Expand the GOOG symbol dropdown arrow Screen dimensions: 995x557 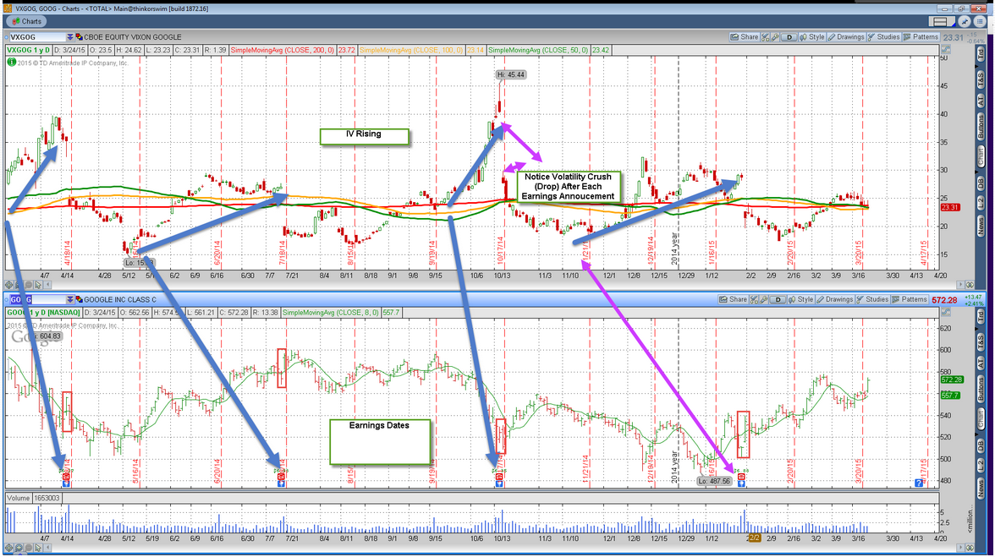coord(69,300)
